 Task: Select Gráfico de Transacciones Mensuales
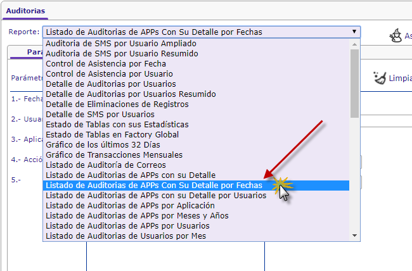coord(196,155)
